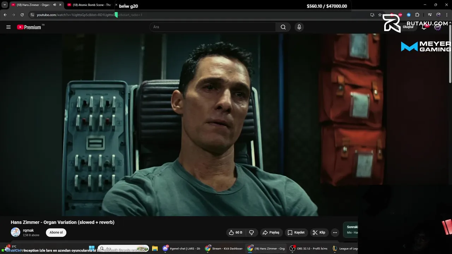Open AdBlock Plus ABP extension
This screenshot has width=452, height=254.
(x=400, y=15)
